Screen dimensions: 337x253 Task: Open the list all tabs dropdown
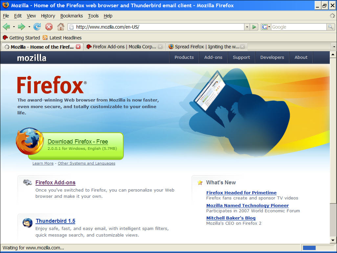coord(334,47)
